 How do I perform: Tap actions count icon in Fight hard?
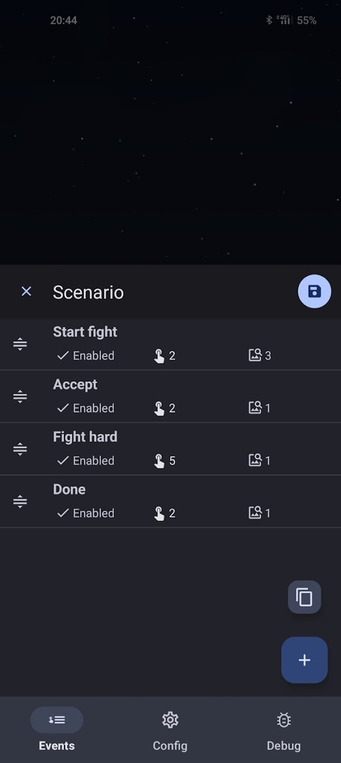pyautogui.click(x=159, y=461)
